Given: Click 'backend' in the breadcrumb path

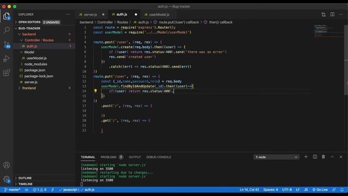Looking at the screenshot, I should click(86, 22).
